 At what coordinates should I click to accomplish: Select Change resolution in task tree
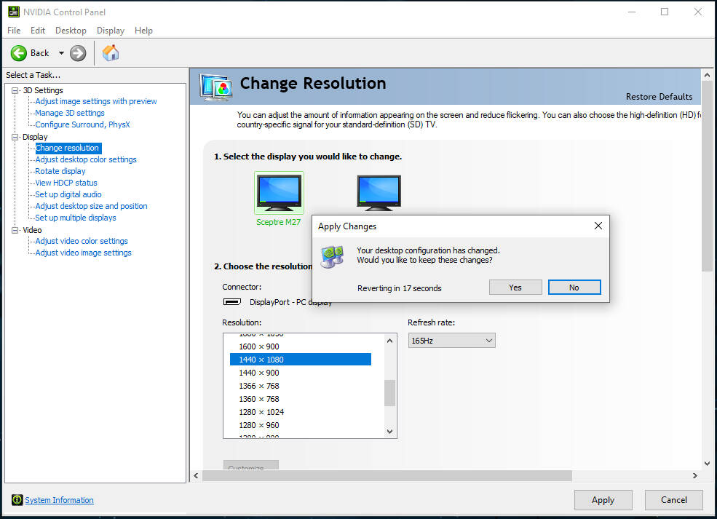[67, 148]
